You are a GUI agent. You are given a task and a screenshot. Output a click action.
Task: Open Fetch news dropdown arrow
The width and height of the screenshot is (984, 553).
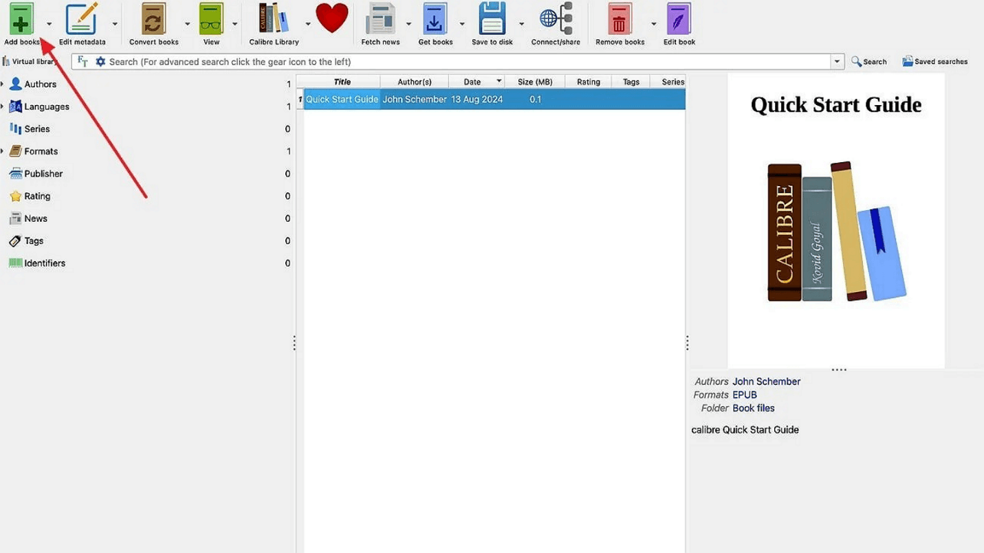coord(408,24)
